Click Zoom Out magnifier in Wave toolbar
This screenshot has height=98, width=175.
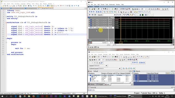pos(126,15)
